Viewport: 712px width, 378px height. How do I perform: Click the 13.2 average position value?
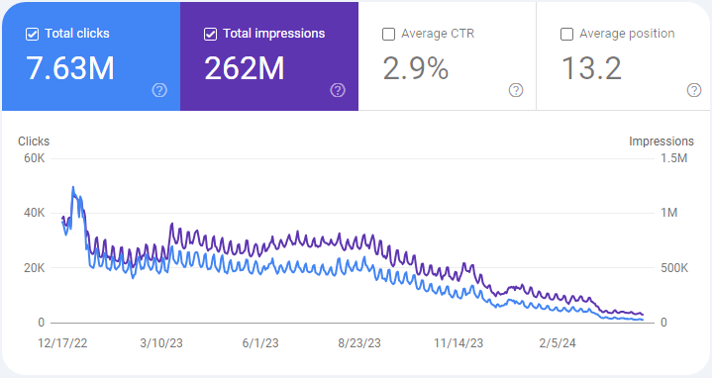(591, 68)
